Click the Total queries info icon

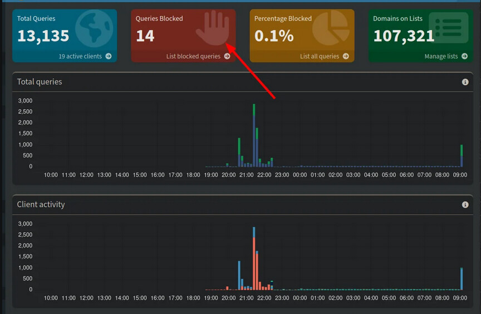pyautogui.click(x=465, y=82)
